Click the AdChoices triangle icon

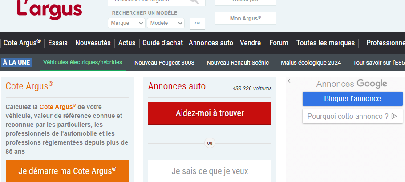(x=394, y=116)
